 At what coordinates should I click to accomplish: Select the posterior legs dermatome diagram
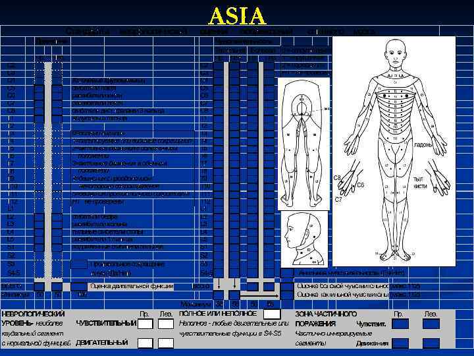303,144
